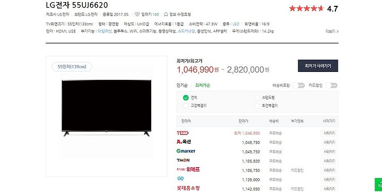This screenshot has height=192, width=382.
Task: Click 카드할인 info in the 롯데홈쇼핑 row
Action: tap(297, 189)
